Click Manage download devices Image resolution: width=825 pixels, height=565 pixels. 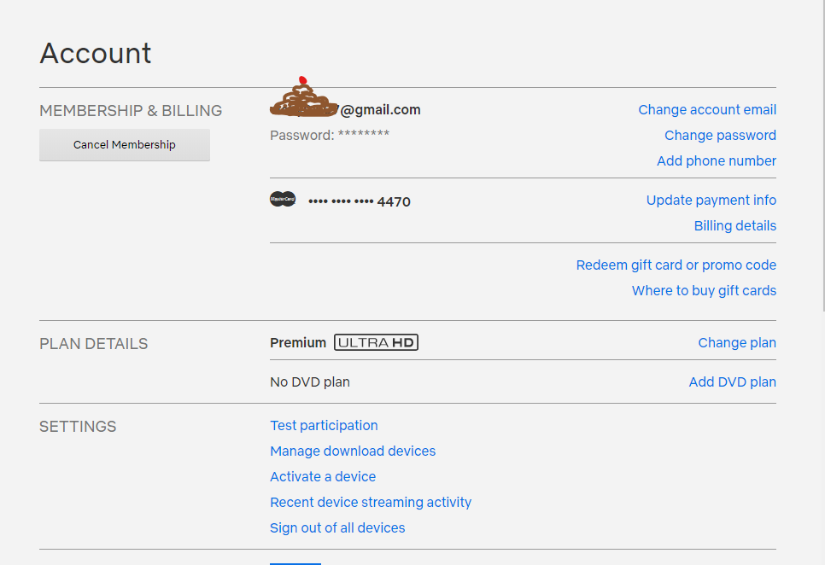(x=353, y=451)
